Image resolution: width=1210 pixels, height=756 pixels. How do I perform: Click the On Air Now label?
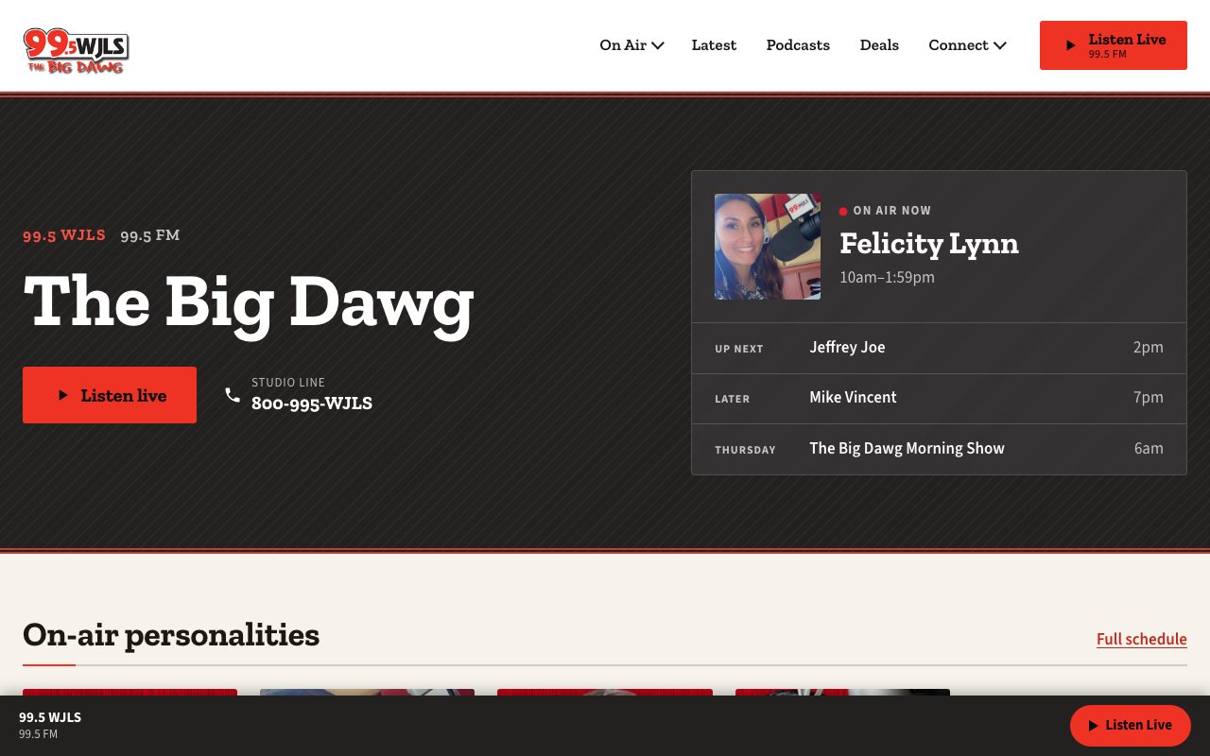[x=891, y=211]
